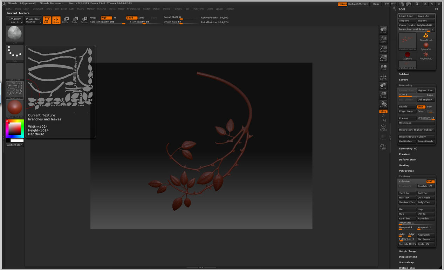Click the Help button in title bar

[376, 4]
